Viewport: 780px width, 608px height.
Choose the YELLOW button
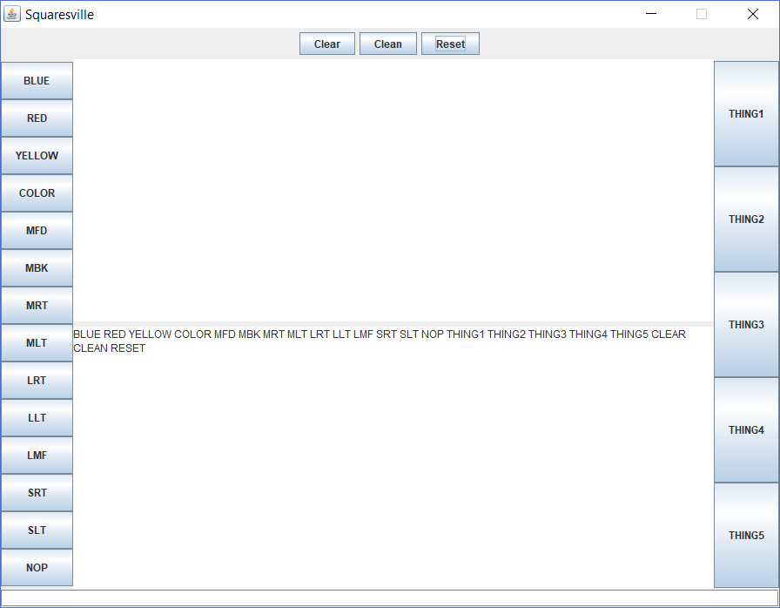[37, 156]
